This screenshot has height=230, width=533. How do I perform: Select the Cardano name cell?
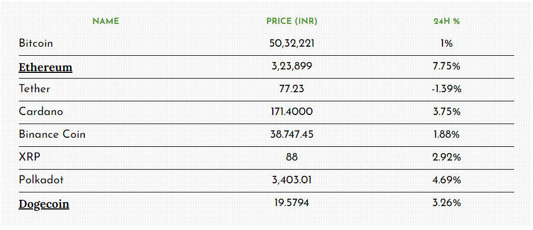(x=41, y=112)
